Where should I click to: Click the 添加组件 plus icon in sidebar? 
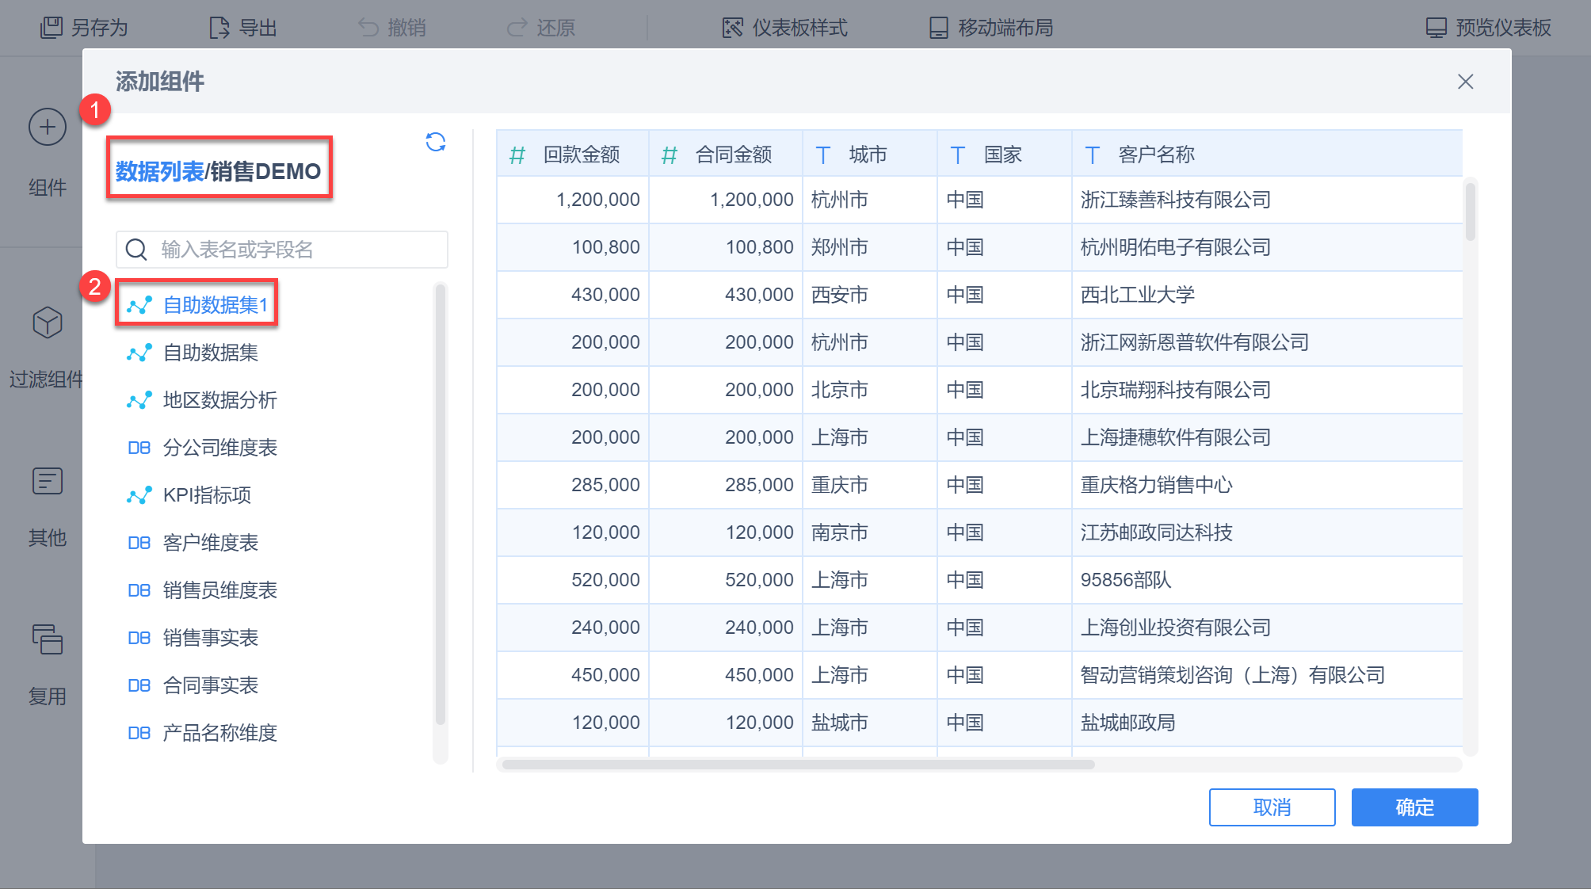pos(48,128)
